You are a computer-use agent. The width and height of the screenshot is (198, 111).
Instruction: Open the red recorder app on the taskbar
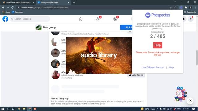35,109
